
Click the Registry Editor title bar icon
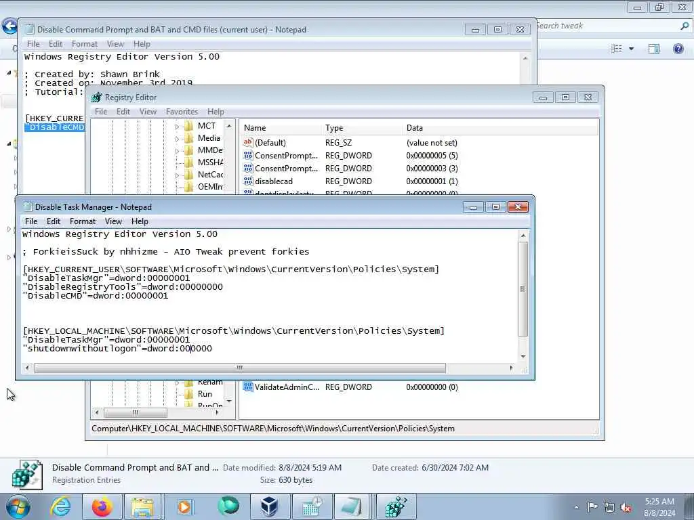point(96,97)
